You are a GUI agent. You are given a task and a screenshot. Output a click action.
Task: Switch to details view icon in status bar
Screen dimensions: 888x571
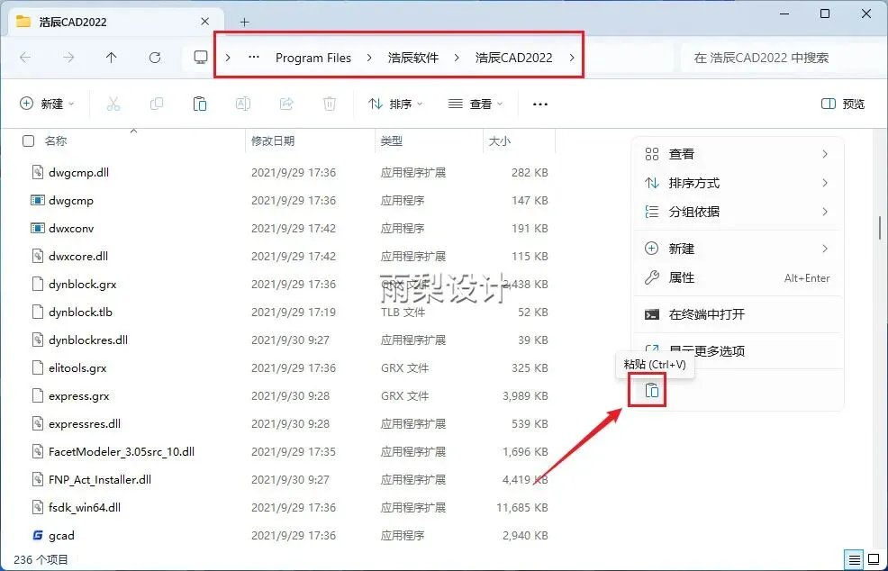click(x=855, y=559)
